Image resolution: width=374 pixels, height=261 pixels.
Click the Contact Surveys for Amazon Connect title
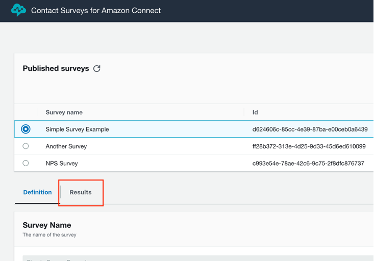coord(96,10)
